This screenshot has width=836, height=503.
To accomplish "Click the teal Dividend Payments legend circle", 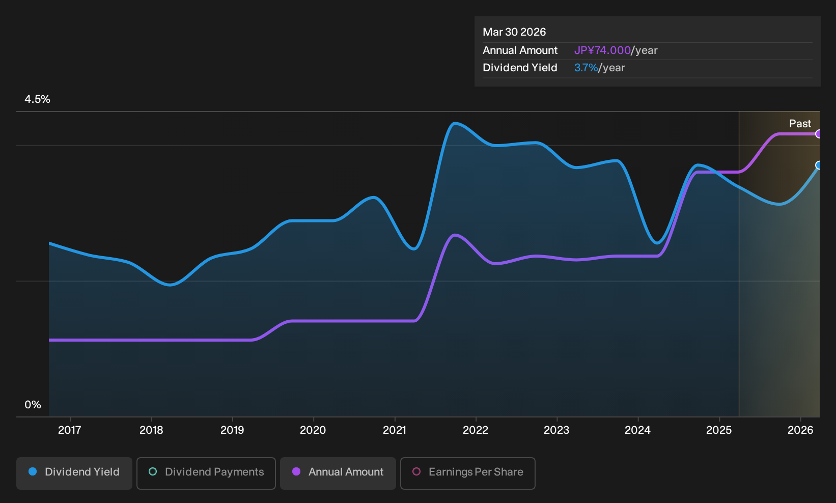I will [x=153, y=472].
